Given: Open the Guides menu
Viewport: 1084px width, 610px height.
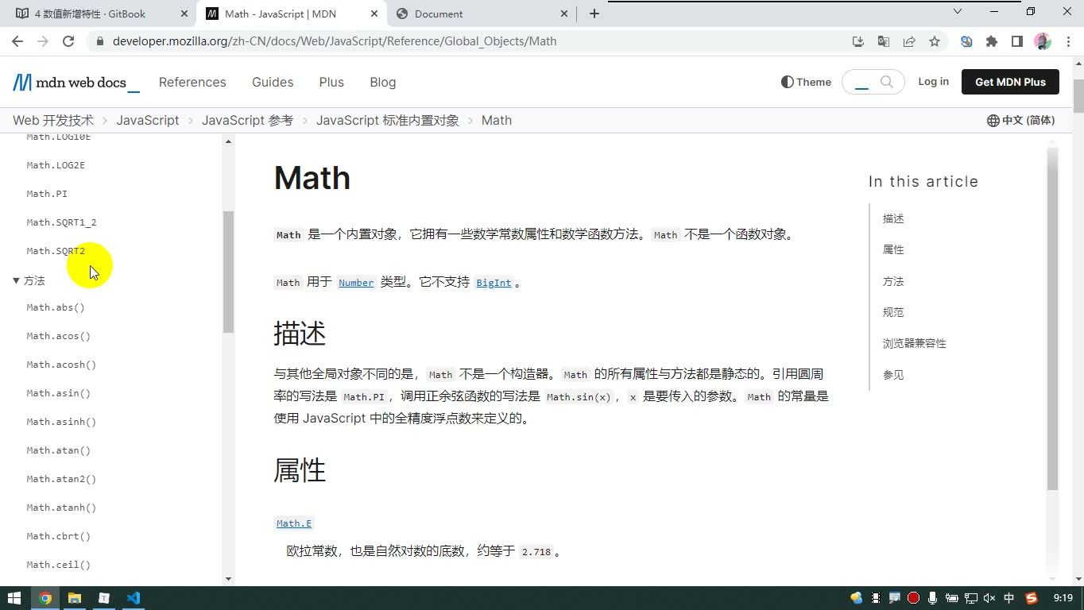Looking at the screenshot, I should click(x=273, y=82).
